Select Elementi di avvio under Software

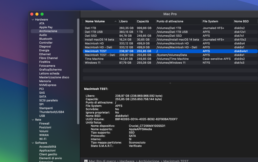pyautogui.click(x=51, y=158)
